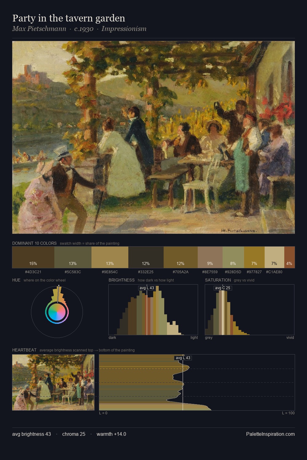This screenshot has height=460, width=307.
Task: Open the large painting image
Action: (x=153, y=137)
